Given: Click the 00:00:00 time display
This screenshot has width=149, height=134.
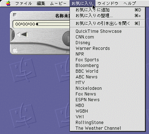Looking at the screenshot, I should point(25,24).
